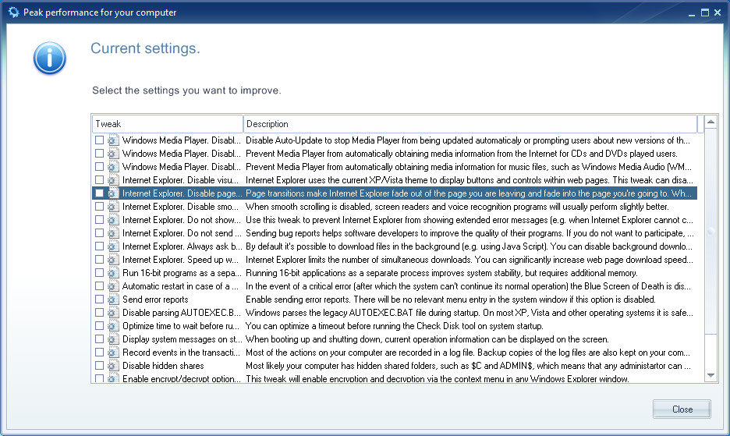Viewport: 730px width, 436px height.
Task: Select 'Disable parsing AUTOEXEC.B...' row text
Action: click(x=182, y=313)
